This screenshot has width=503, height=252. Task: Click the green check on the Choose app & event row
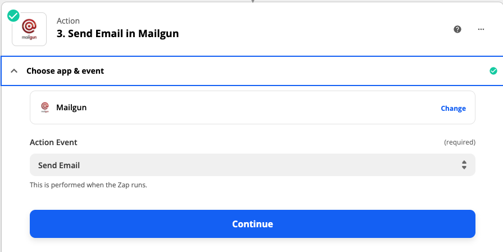click(493, 71)
